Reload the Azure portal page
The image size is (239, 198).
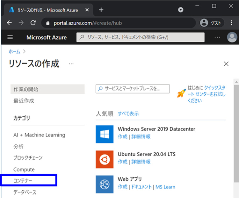[33, 23]
